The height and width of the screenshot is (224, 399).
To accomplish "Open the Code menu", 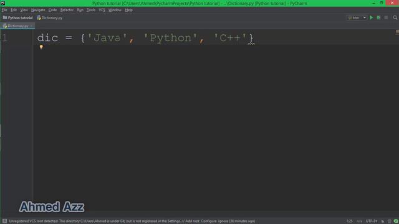I will 52,10.
